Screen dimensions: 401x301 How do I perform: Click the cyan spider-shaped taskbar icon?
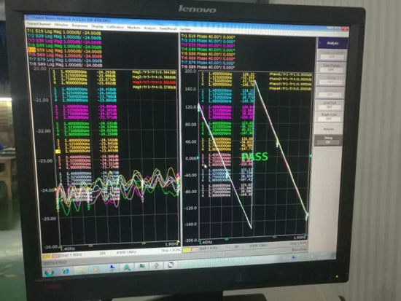pos(127,267)
